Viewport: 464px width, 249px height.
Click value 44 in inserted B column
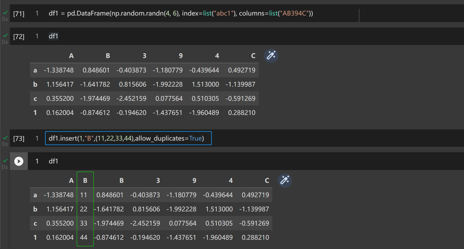[84, 238]
